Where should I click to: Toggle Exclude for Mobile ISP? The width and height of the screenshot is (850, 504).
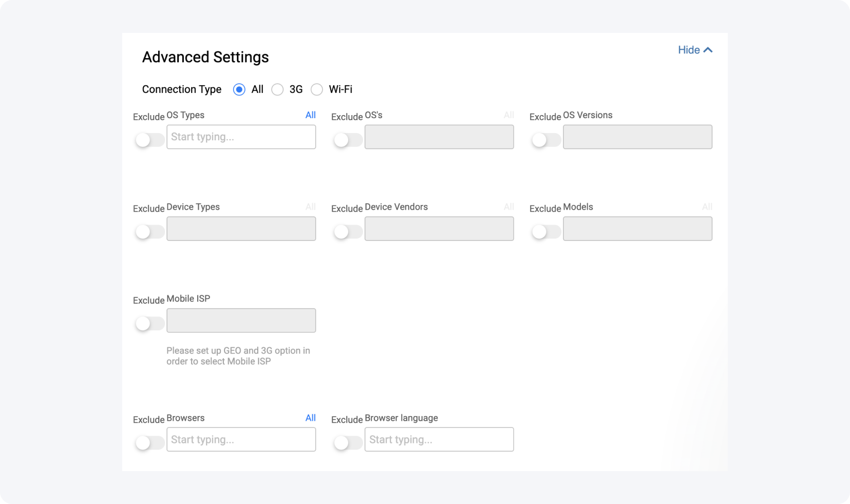pyautogui.click(x=149, y=324)
